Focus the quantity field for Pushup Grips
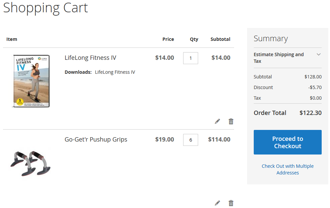 pyautogui.click(x=190, y=140)
